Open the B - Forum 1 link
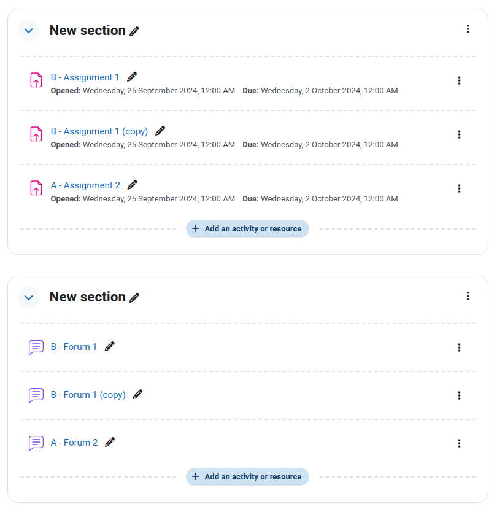Viewport: 497px width, 512px height. 74,347
